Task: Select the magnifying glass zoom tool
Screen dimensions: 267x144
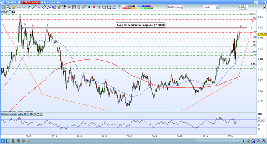Action: click(x=9, y=7)
